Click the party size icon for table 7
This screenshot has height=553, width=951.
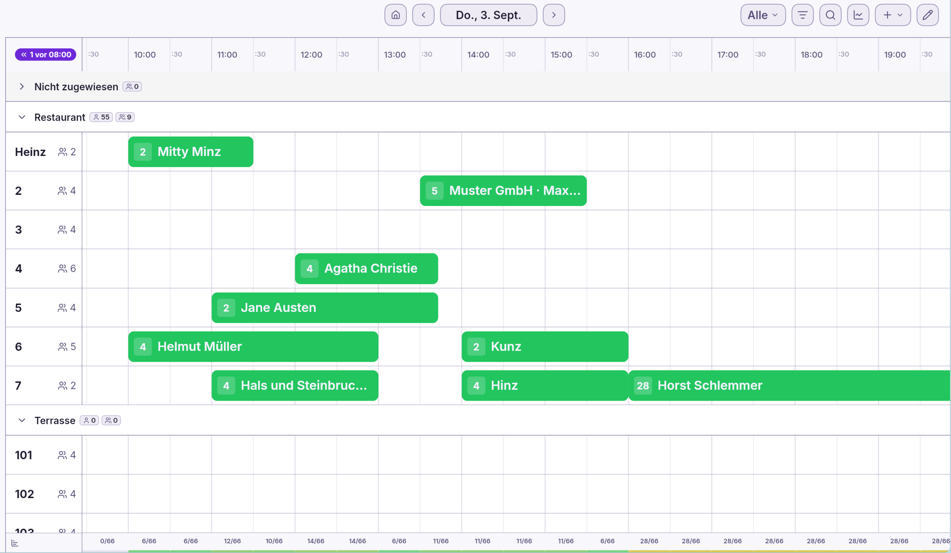click(62, 385)
